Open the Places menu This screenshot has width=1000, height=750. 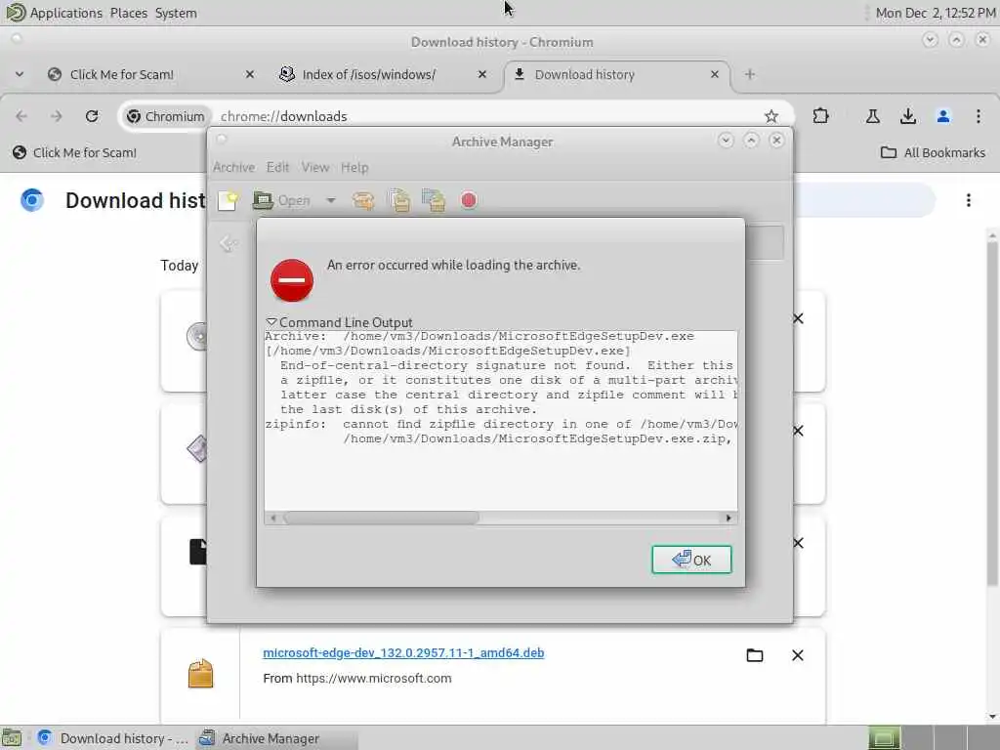click(x=128, y=13)
